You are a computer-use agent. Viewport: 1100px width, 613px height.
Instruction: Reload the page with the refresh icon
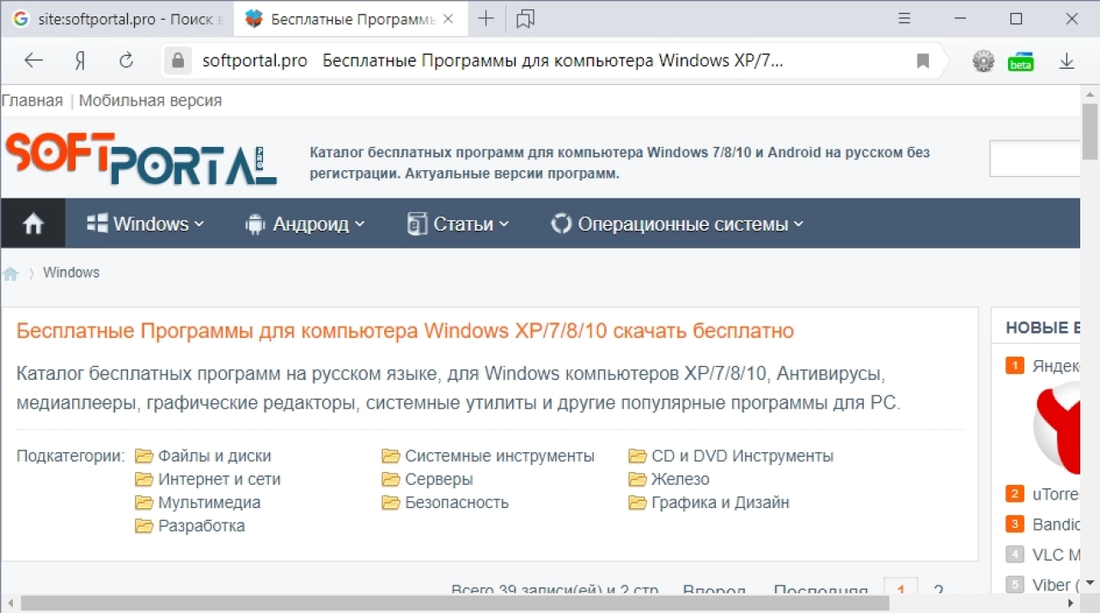pos(126,61)
